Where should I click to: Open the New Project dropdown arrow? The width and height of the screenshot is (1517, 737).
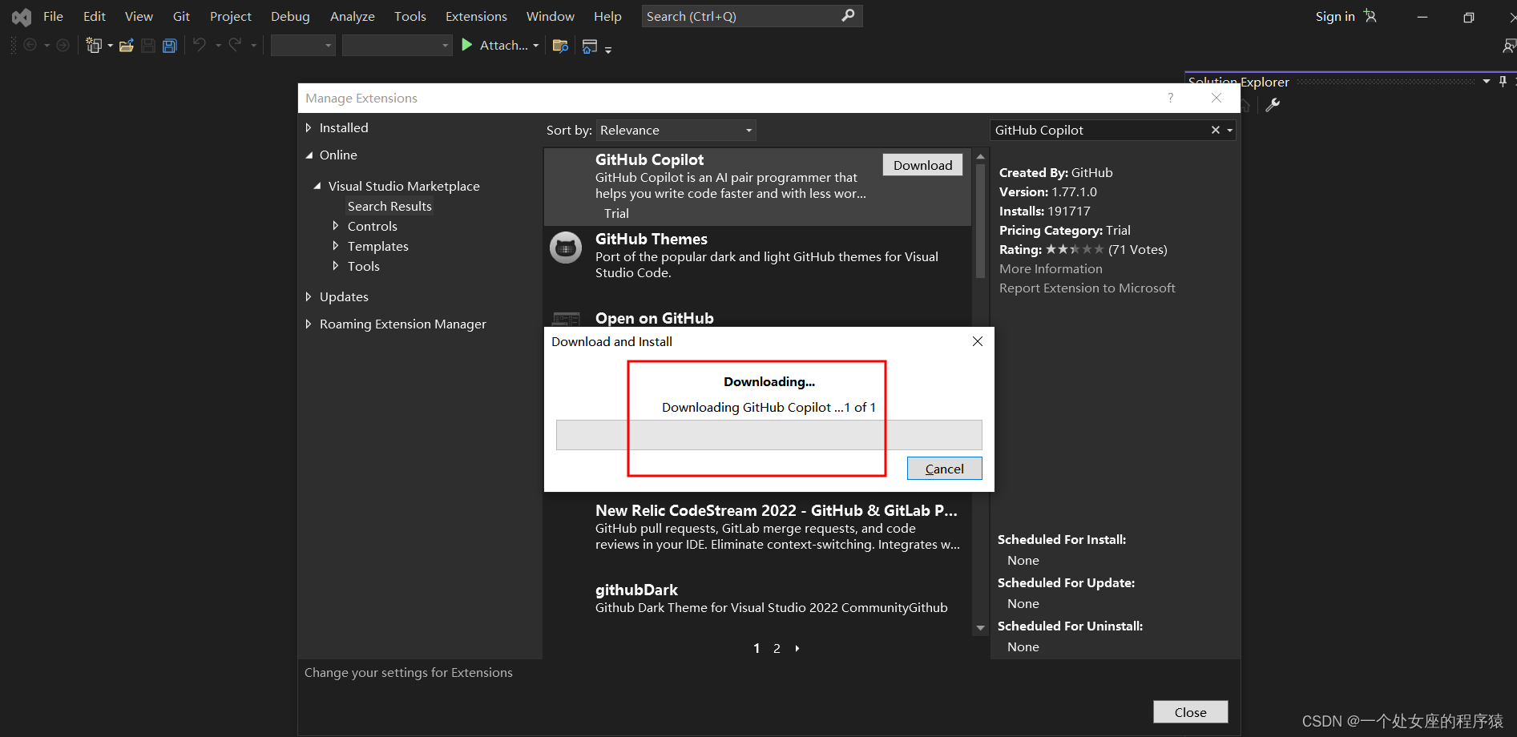111,46
